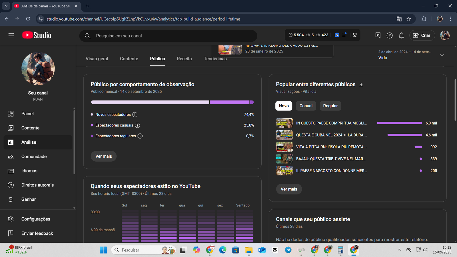Click Ver mais under popular videos list
Image resolution: width=457 pixels, height=257 pixels.
tap(289, 189)
